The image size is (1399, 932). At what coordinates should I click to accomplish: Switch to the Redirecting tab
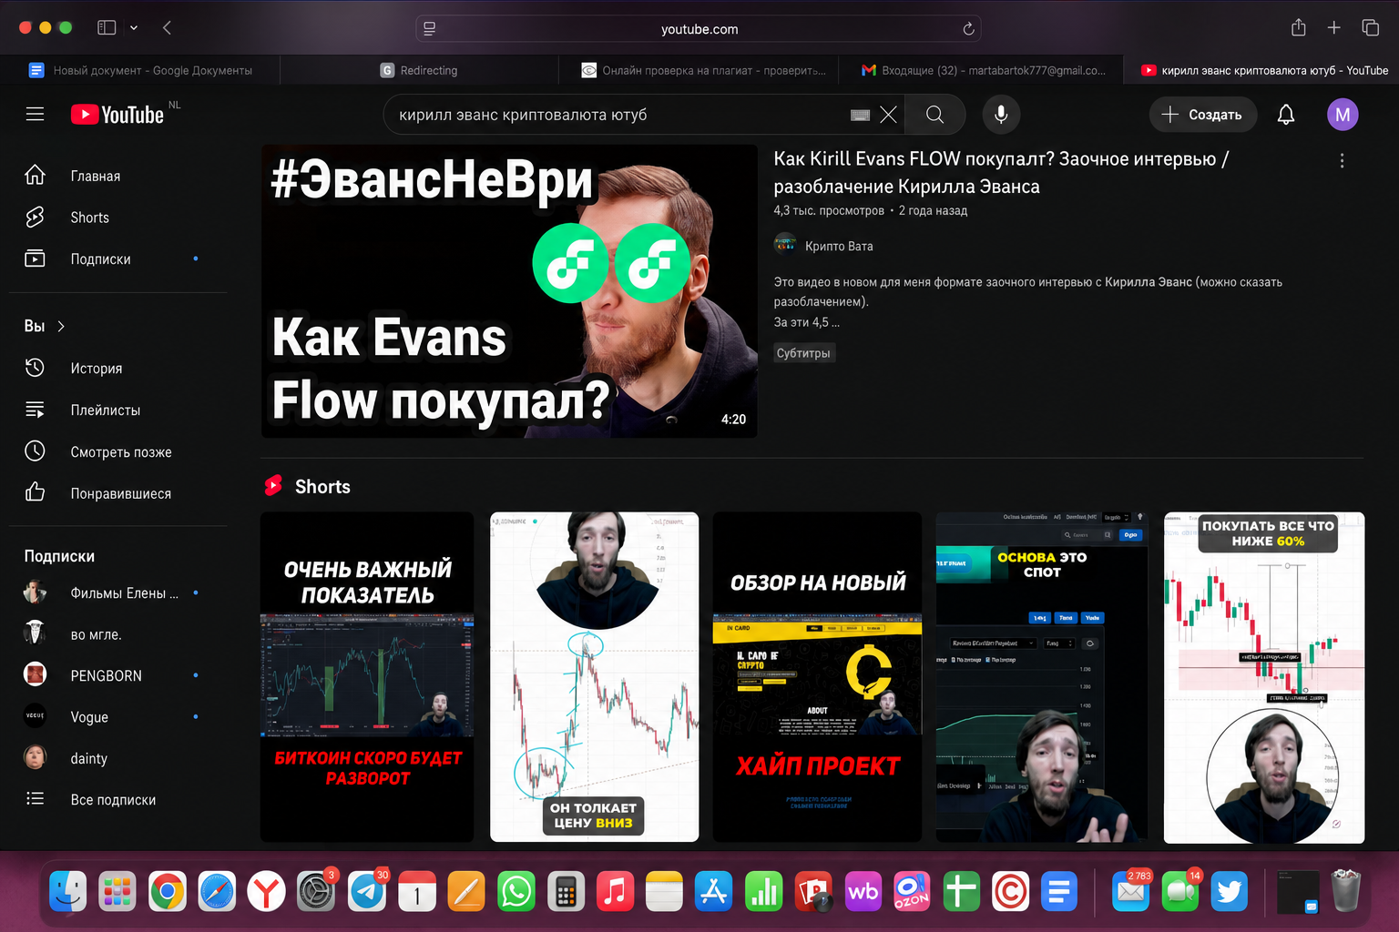419,70
